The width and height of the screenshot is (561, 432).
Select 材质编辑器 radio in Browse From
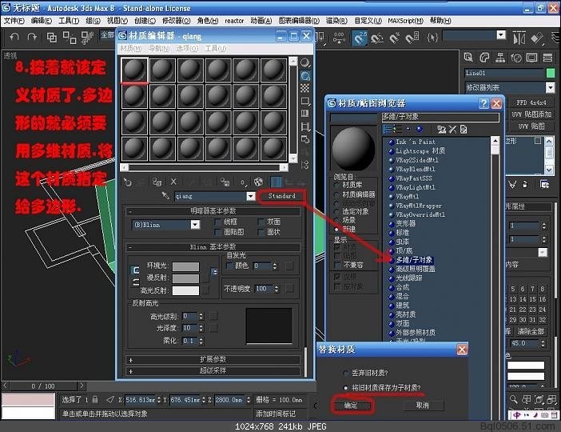336,194
